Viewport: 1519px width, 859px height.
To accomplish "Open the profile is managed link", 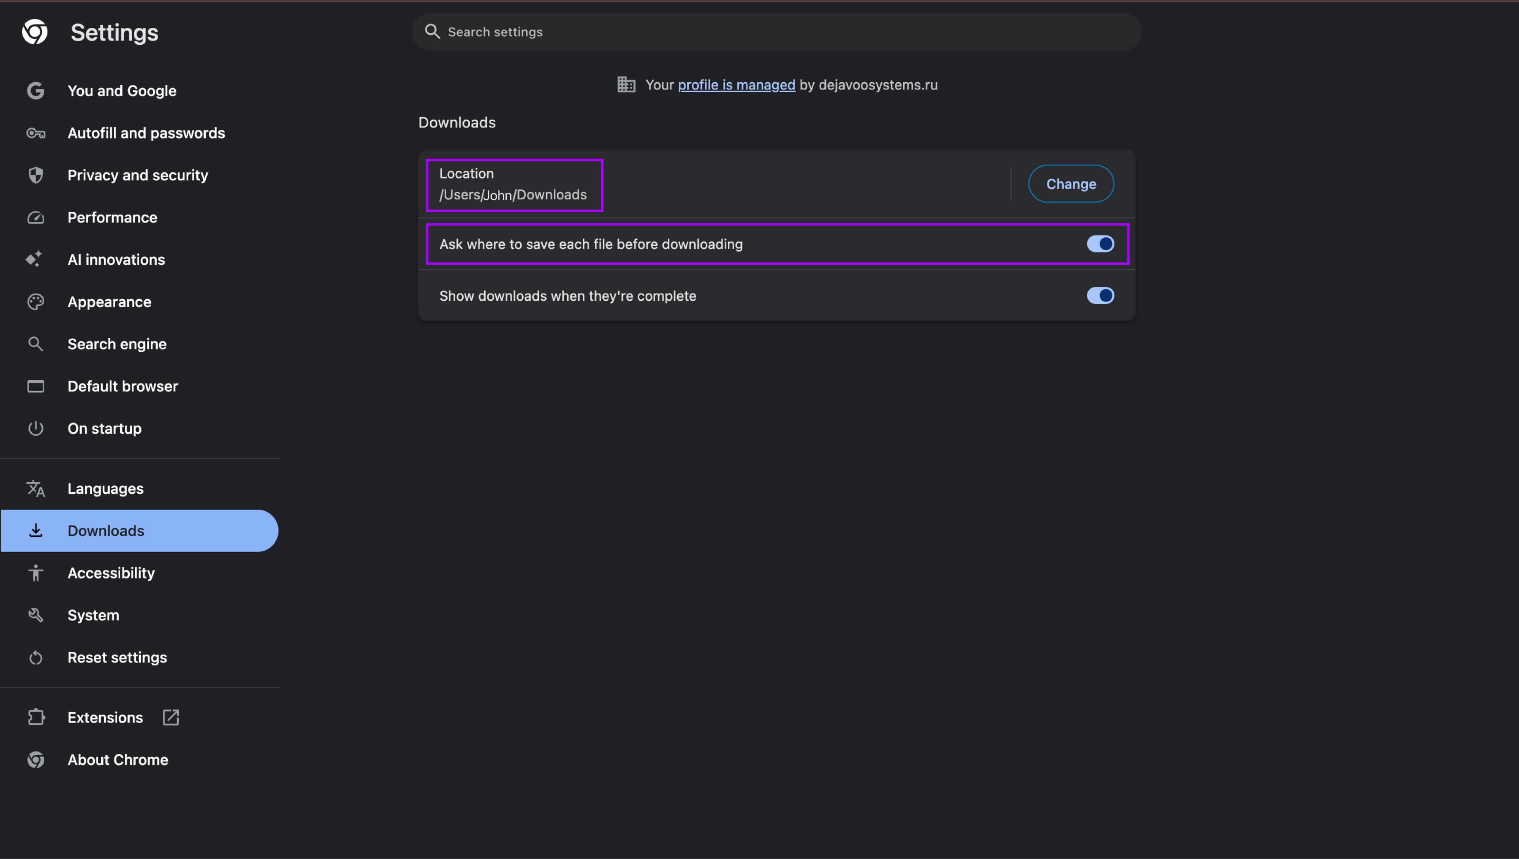I will pos(736,85).
